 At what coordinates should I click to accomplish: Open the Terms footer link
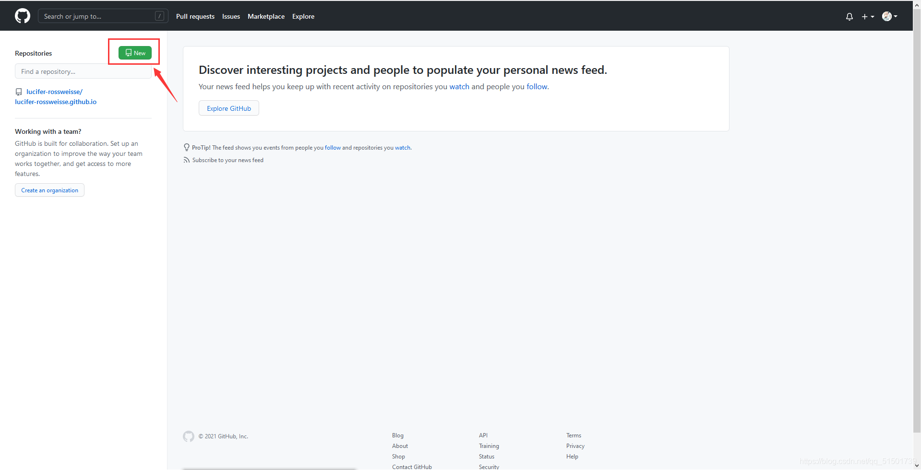(x=574, y=435)
